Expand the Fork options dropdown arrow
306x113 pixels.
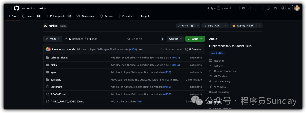(226, 26)
